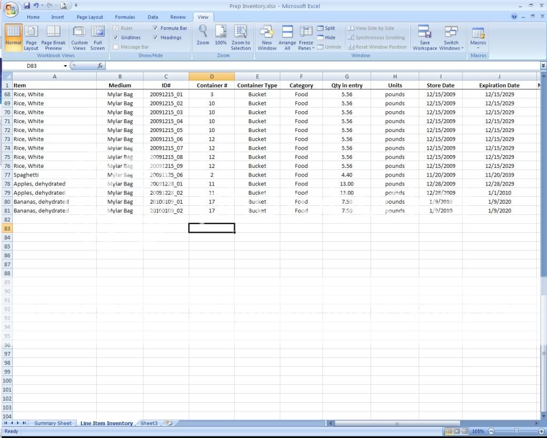Jump to first sheet tab arrow
This screenshot has height=438, width=547.
point(5,423)
